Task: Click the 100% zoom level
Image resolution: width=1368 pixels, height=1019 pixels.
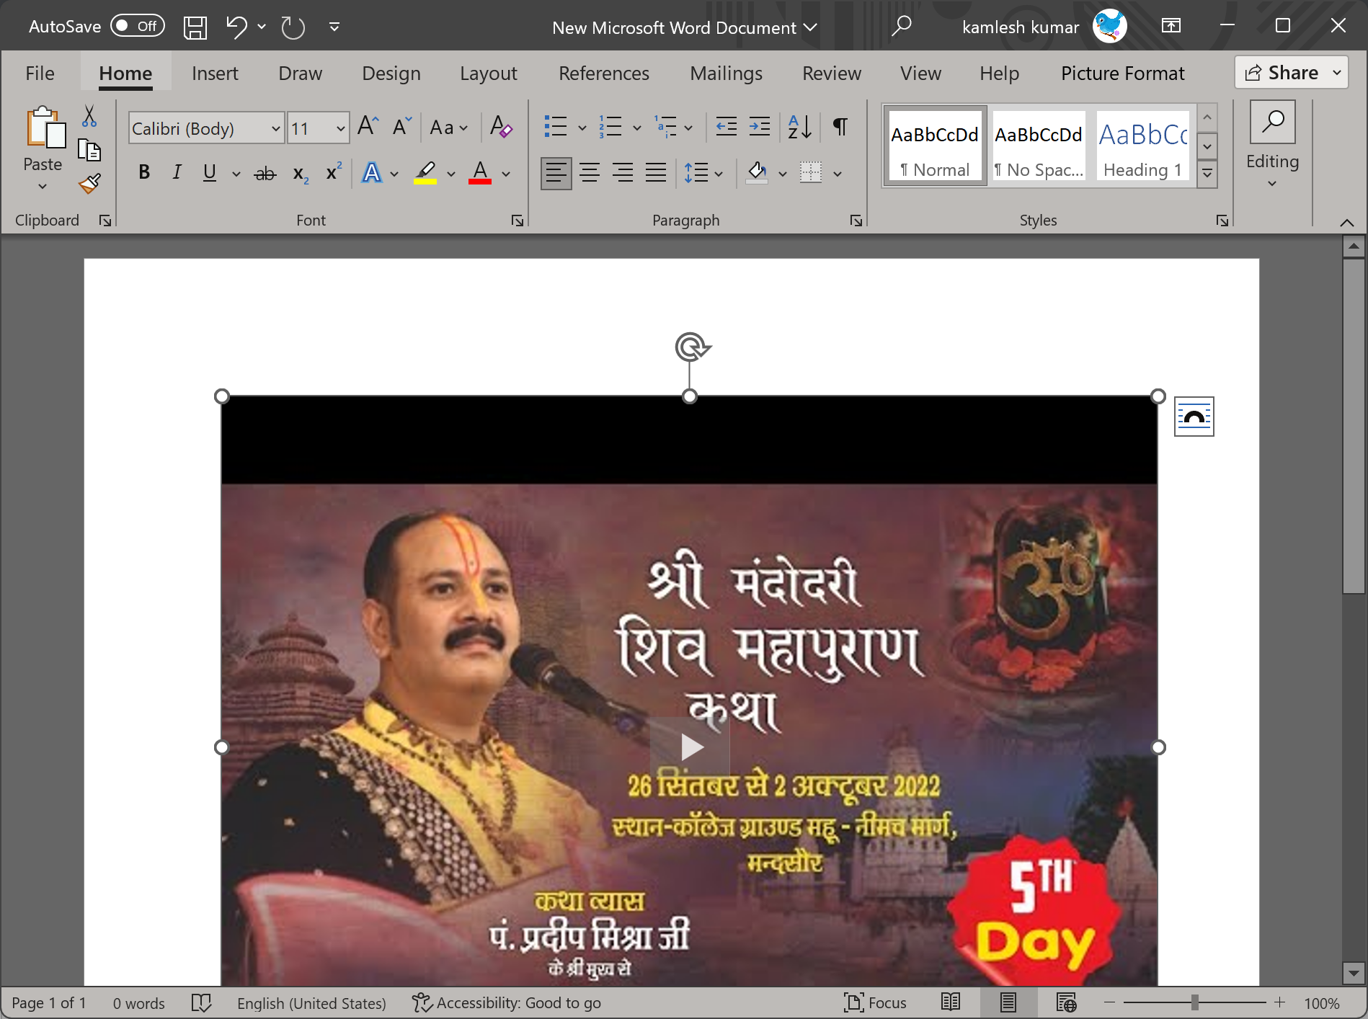Action: (x=1322, y=1003)
